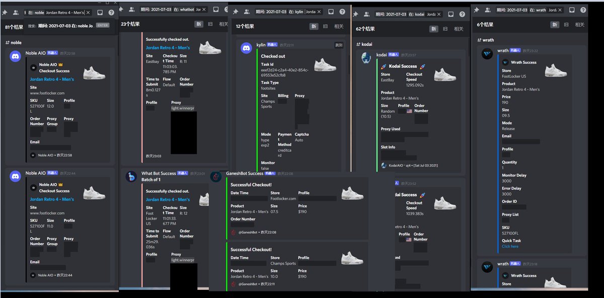Image resolution: width=604 pixels, height=298 pixels.
Task: Select 相关 sort tab in kodai results
Action: (x=459, y=29)
